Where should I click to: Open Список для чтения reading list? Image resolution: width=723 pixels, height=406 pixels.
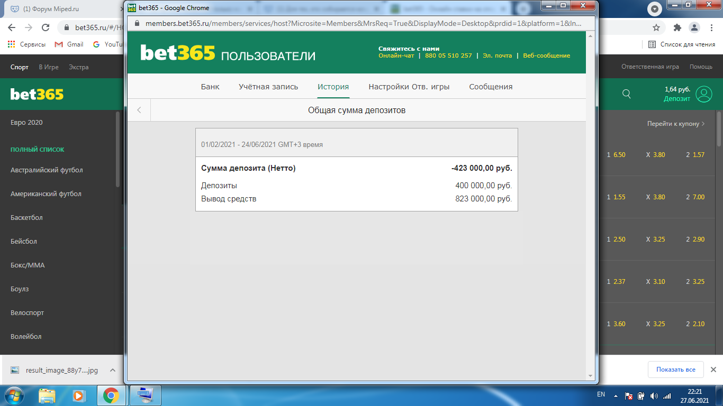pyautogui.click(x=682, y=44)
